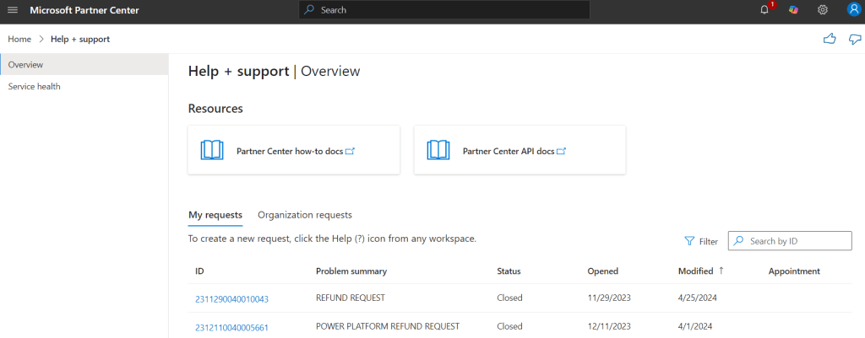Launch the Copilot icon in header
The width and height of the screenshot is (865, 338).
pyautogui.click(x=793, y=10)
